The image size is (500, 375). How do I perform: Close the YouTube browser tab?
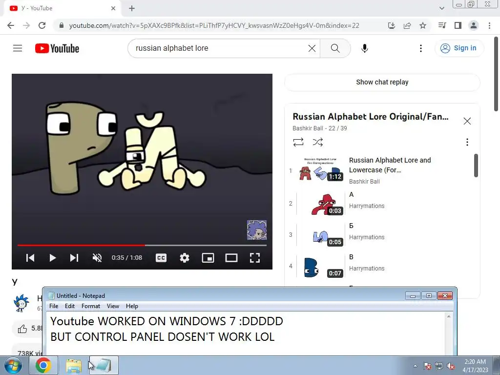coord(113,8)
